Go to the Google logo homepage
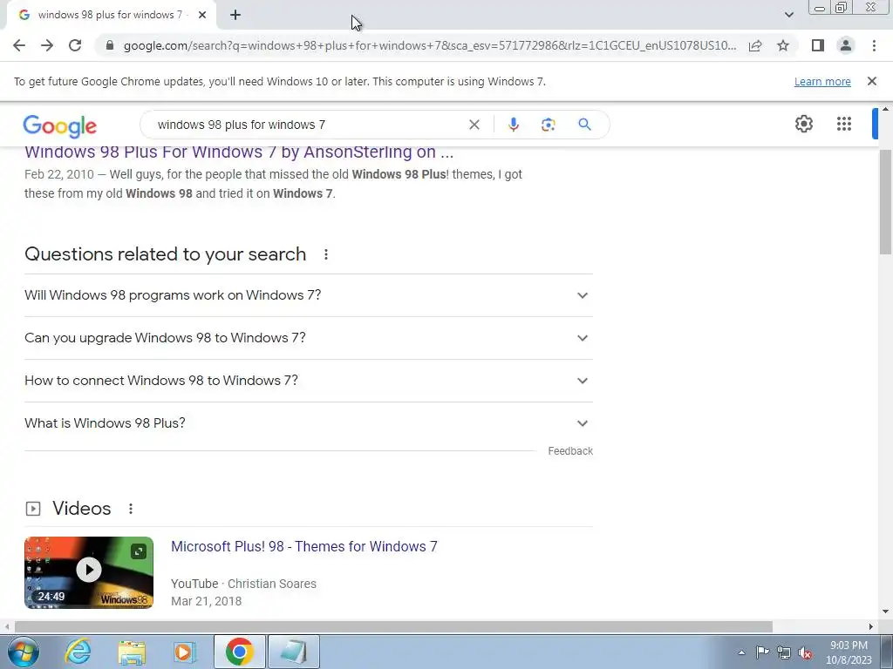This screenshot has width=893, height=669. [60, 126]
